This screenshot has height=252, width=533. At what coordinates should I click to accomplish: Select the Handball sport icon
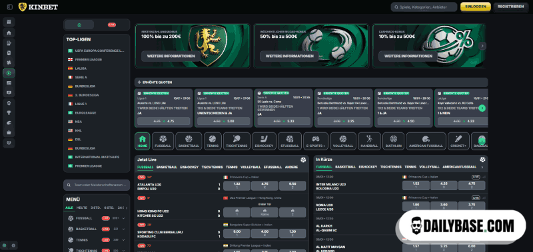tap(369, 141)
